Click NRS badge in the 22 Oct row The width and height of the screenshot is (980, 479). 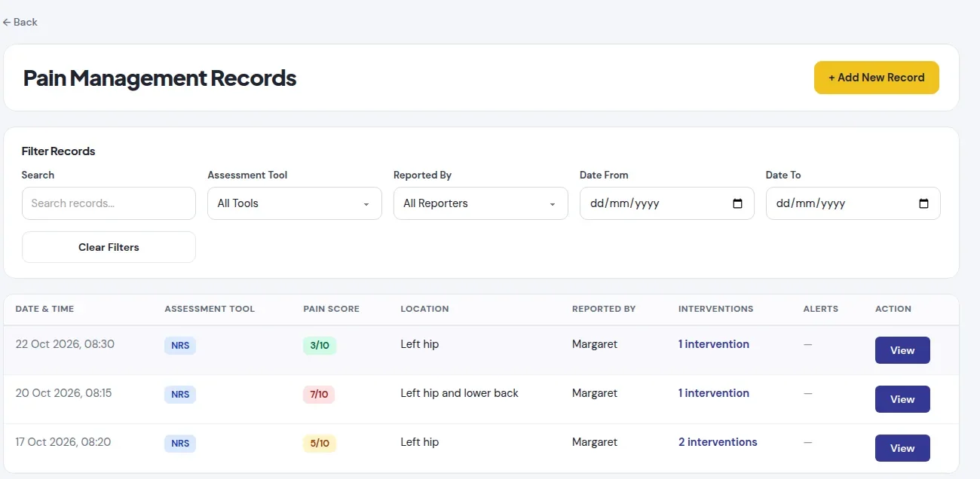(x=180, y=346)
